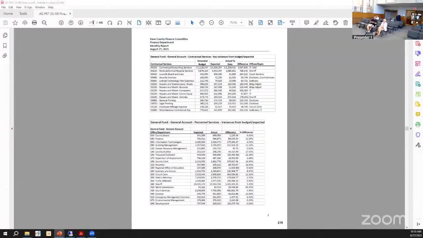Open the bookmarks panel in left sidebar
This screenshot has height=238, width=423.
pyautogui.click(x=5, y=45)
